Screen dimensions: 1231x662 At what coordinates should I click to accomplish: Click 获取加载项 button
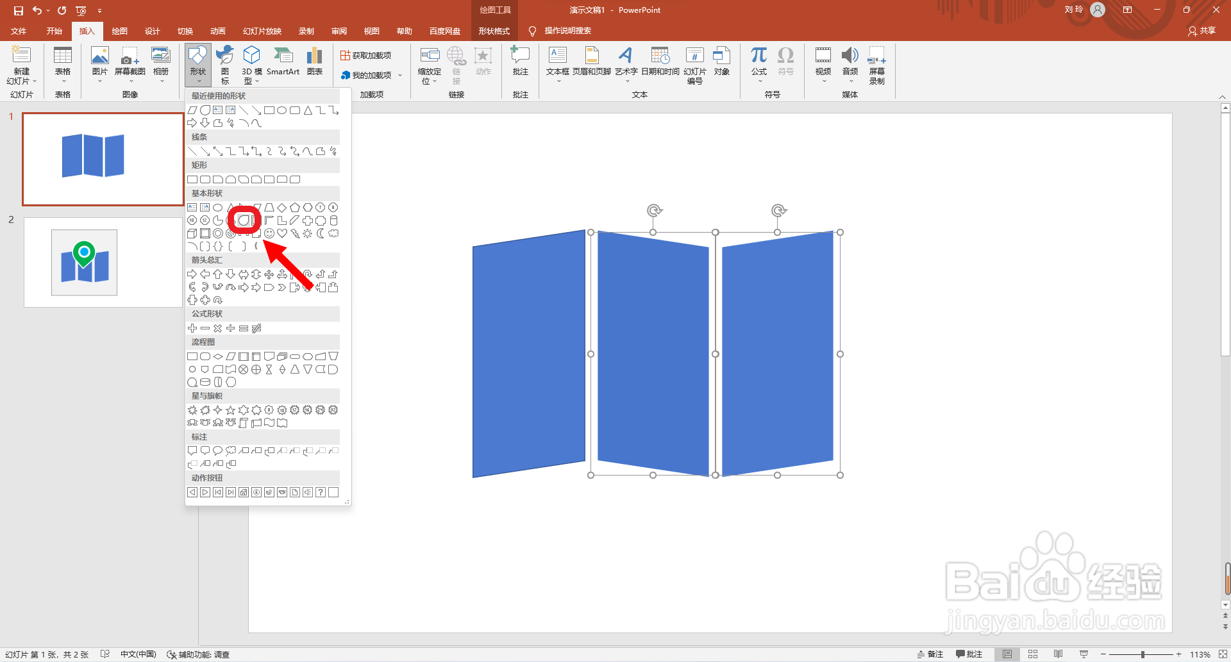pyautogui.click(x=366, y=56)
